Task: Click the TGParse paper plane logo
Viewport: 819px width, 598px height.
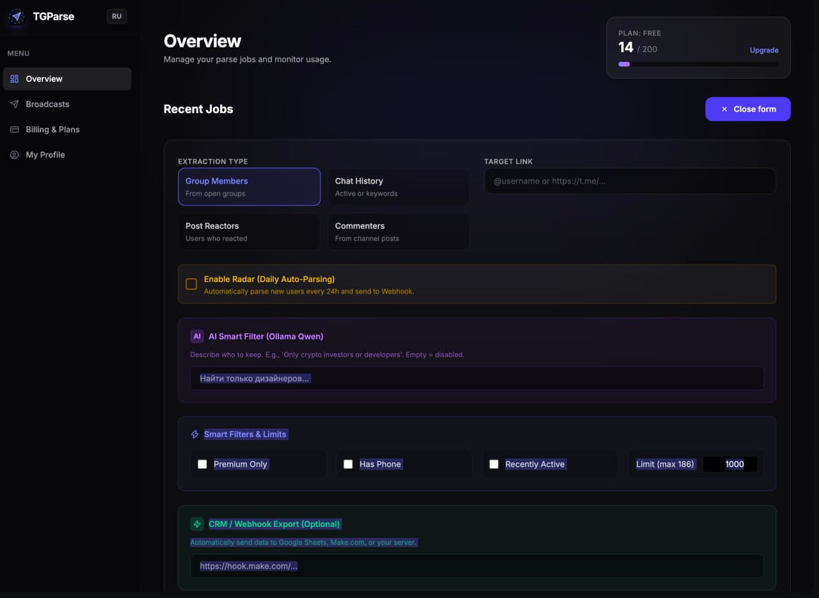Action: pos(17,17)
